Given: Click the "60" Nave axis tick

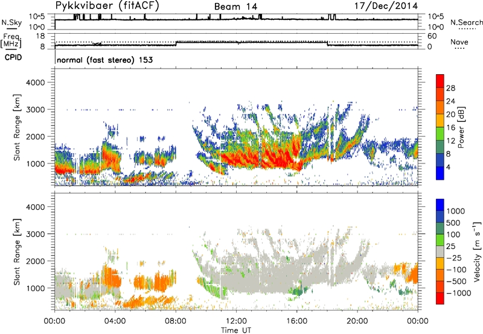Looking at the screenshot, I should (432, 36).
